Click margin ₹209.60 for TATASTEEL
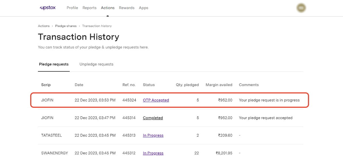The width and height of the screenshot is (343, 160). (225, 135)
